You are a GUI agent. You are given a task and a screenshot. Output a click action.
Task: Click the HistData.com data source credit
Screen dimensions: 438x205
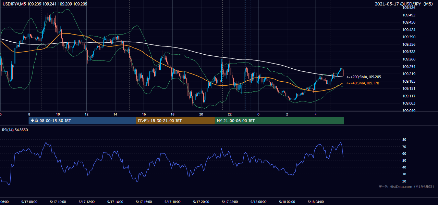(406, 187)
